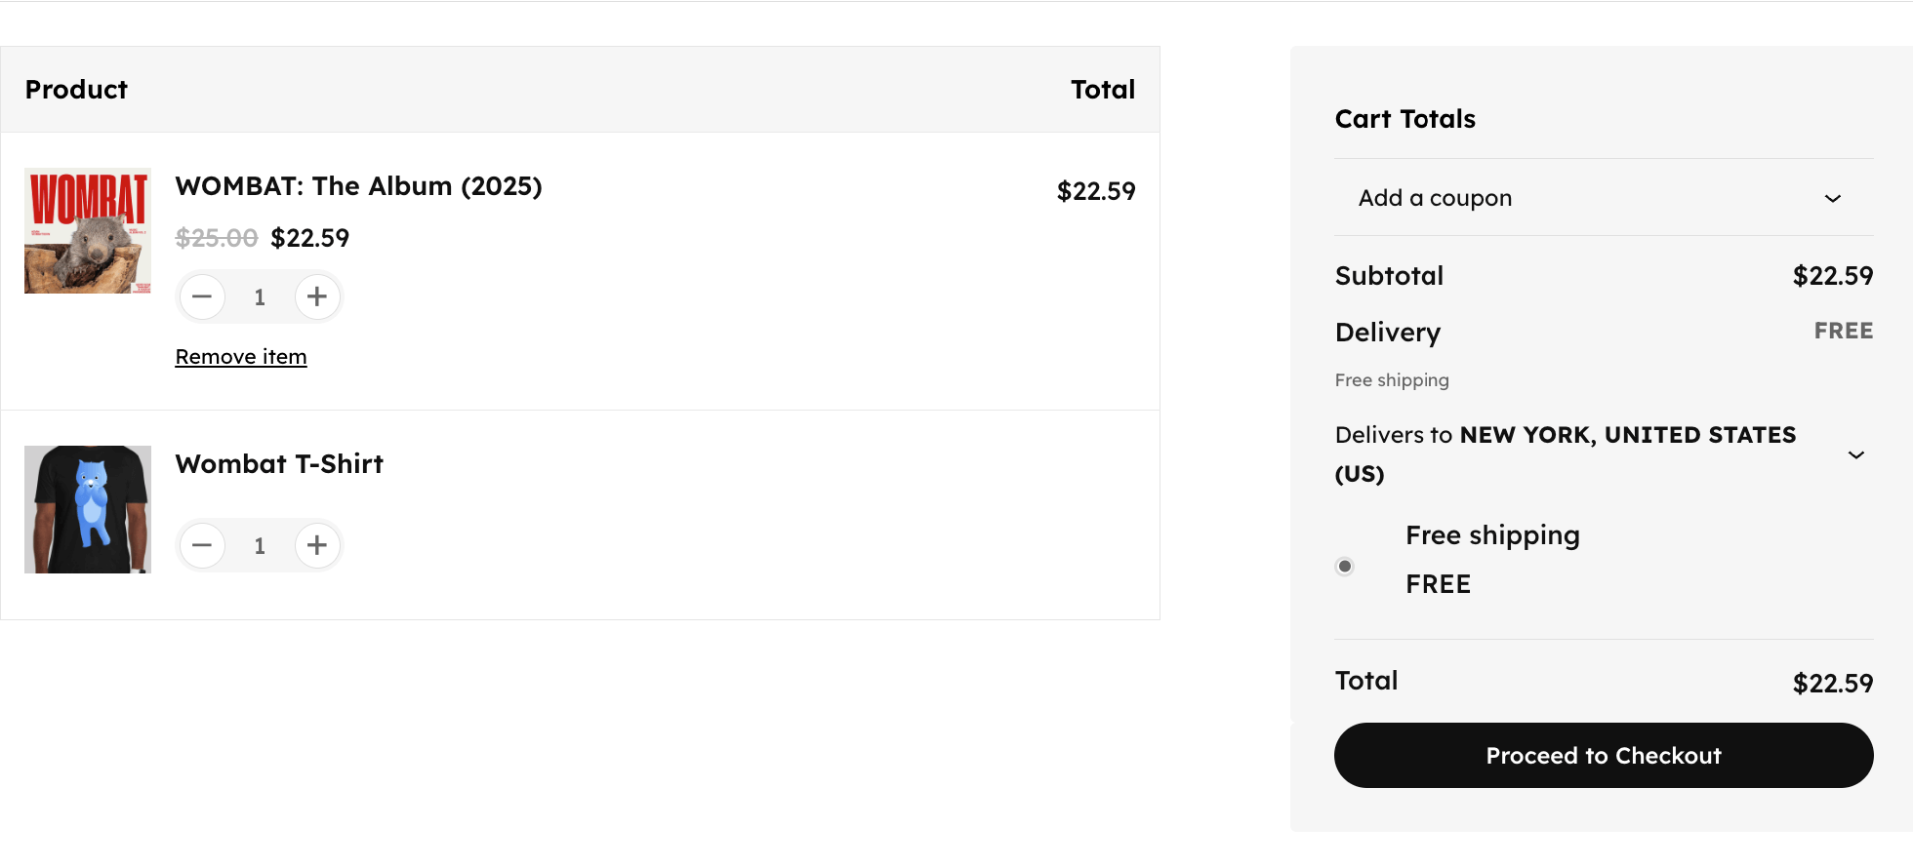The width and height of the screenshot is (1913, 867).
Task: Increase quantity of Wombat T-Shirt
Action: pyautogui.click(x=317, y=545)
